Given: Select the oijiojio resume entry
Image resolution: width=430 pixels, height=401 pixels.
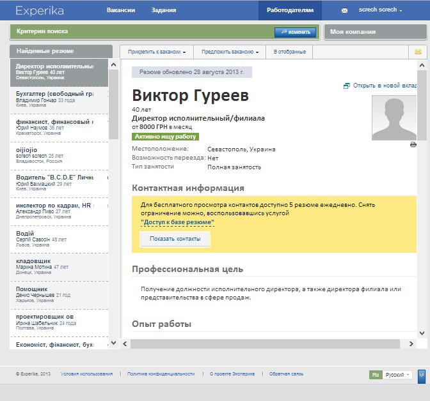Looking at the screenshot, I should (x=60, y=156).
